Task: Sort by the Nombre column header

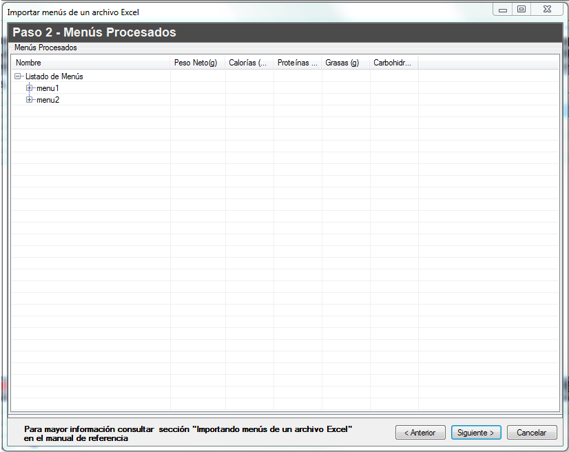Action: pos(91,63)
